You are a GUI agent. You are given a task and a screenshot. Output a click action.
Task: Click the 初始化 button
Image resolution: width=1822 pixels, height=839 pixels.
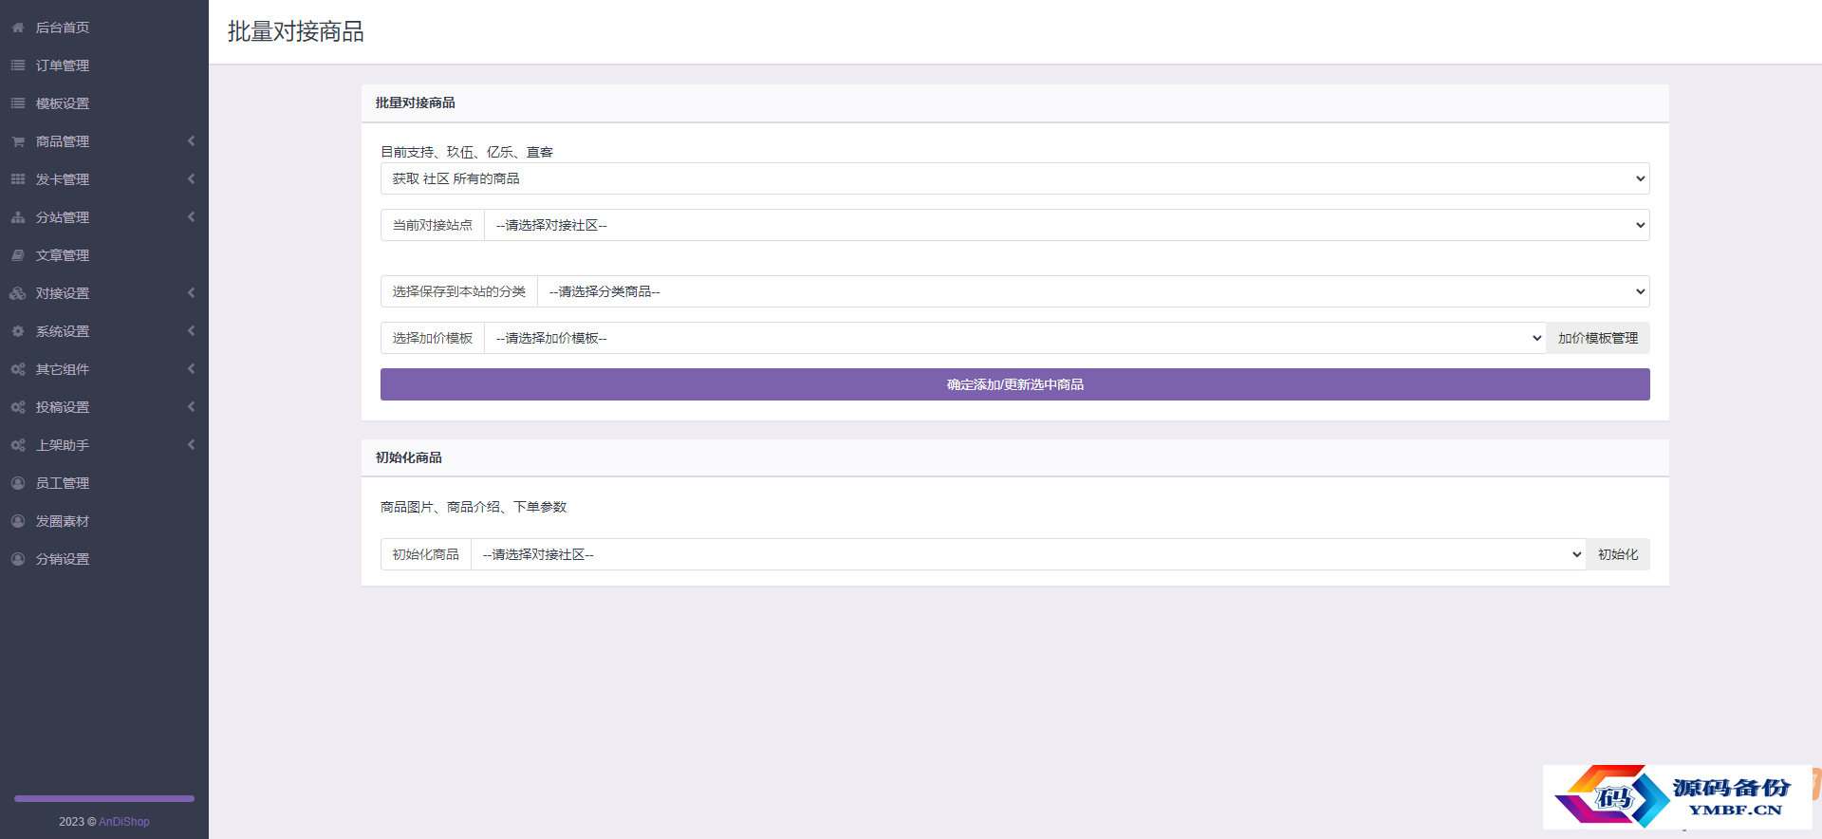point(1618,554)
